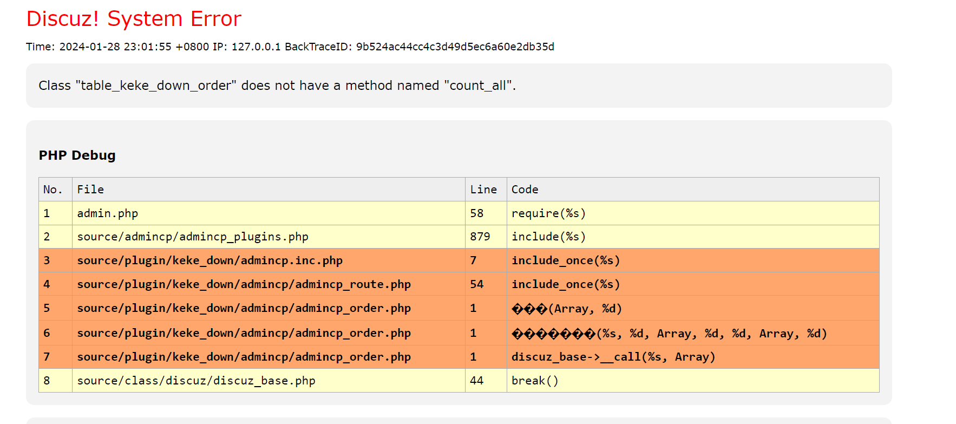956x424 pixels.
Task: Click the 'Code' column header
Action: coord(693,190)
